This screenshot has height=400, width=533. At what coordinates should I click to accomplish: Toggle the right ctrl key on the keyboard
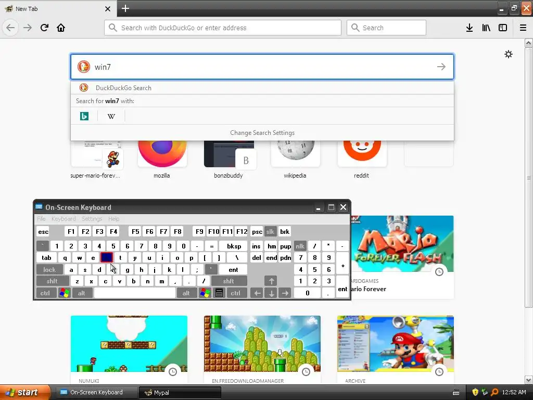pyautogui.click(x=236, y=293)
